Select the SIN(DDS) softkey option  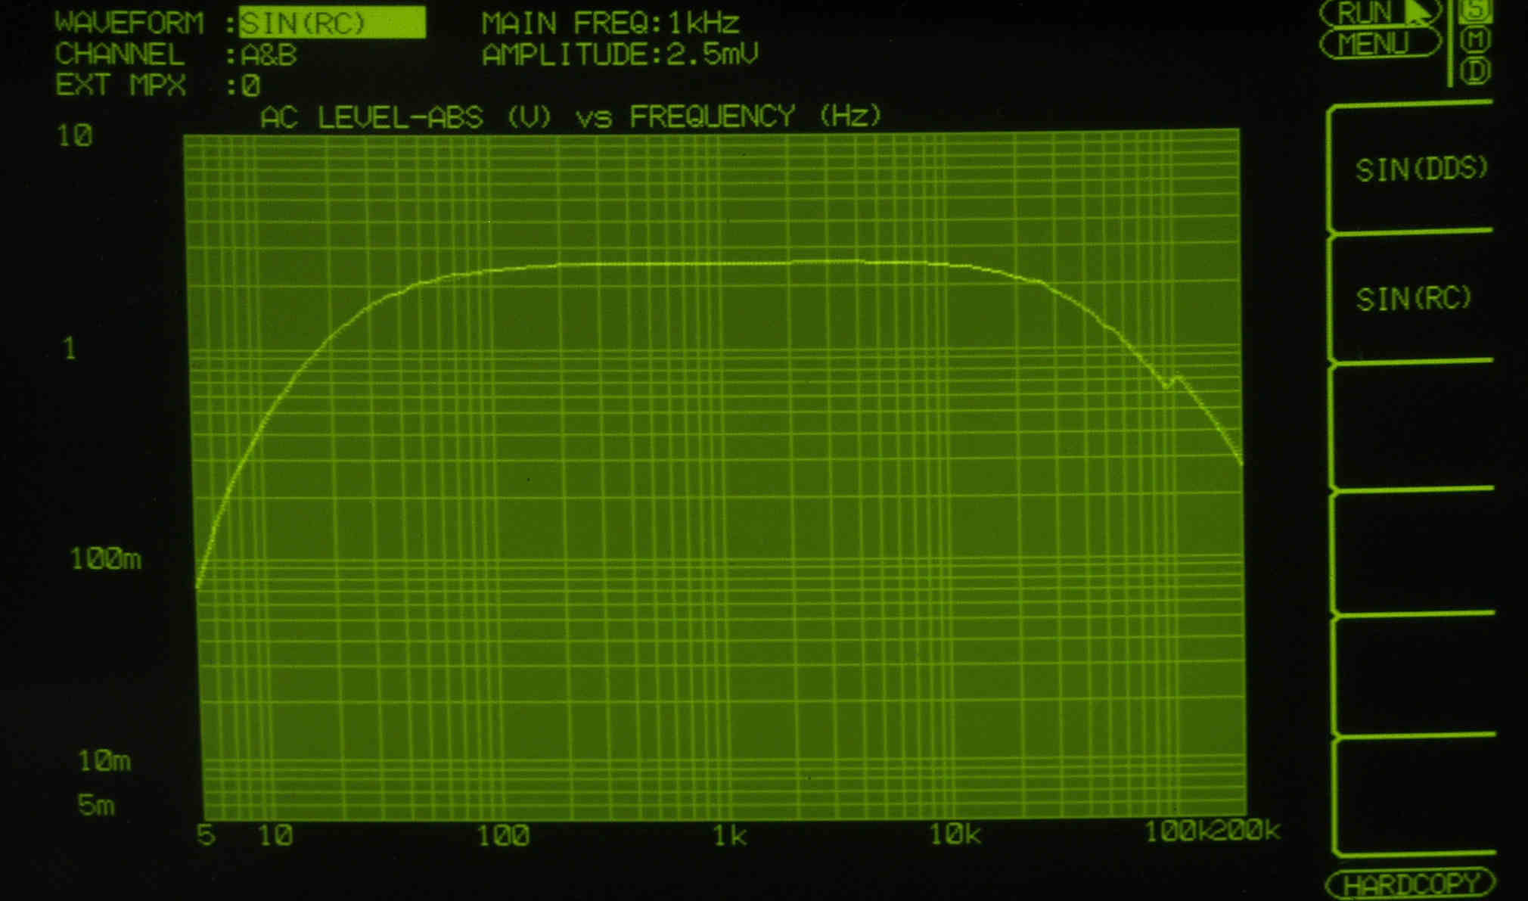[x=1421, y=169]
